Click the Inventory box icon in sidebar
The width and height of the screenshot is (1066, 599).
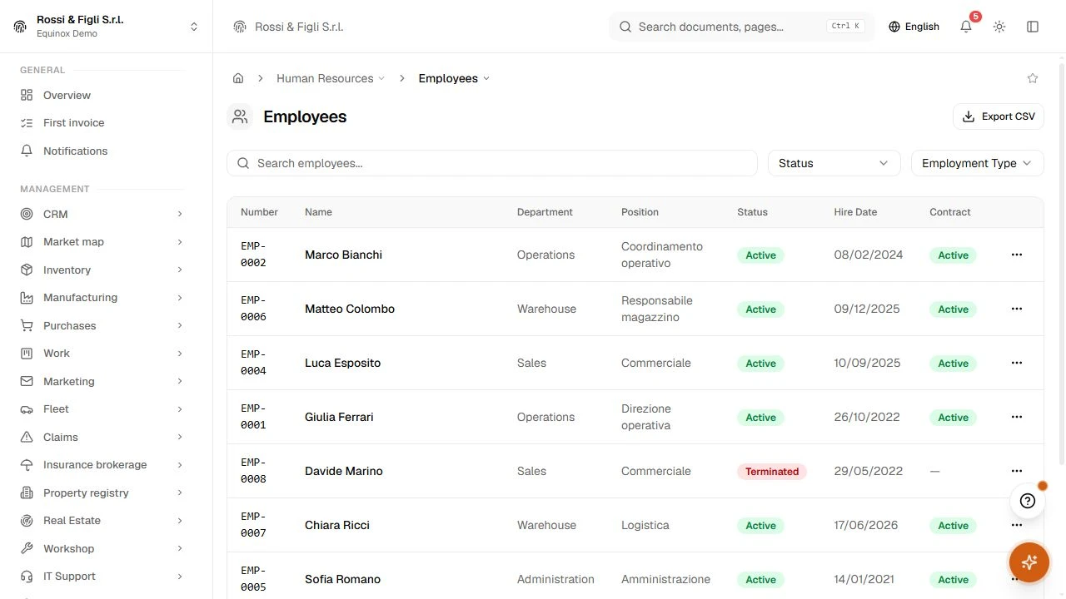click(27, 270)
